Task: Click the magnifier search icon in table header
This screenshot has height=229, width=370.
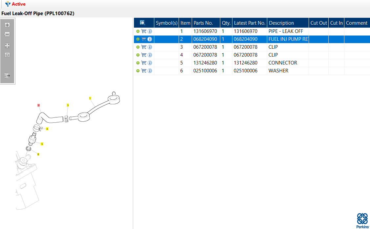Action: 142,23
